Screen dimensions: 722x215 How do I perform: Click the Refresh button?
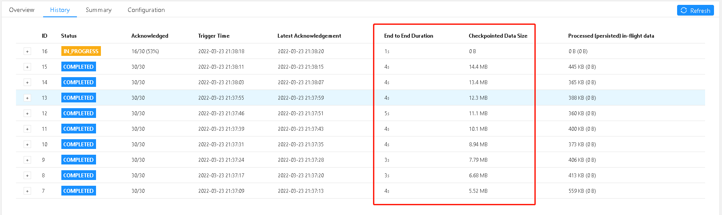(695, 10)
